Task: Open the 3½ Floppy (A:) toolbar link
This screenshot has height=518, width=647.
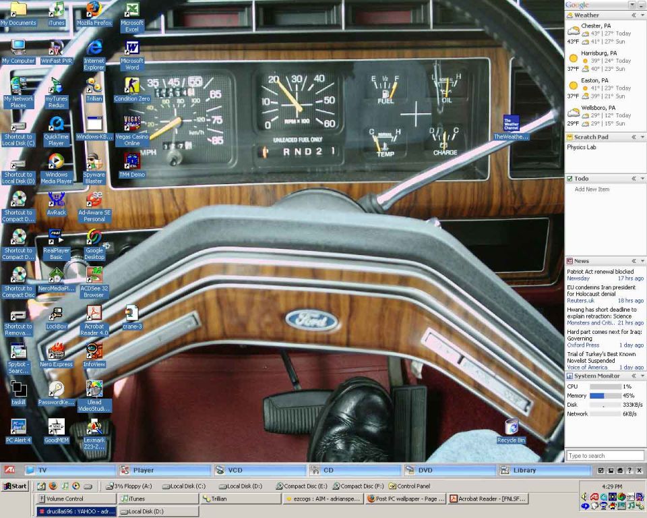Action: 129,486
